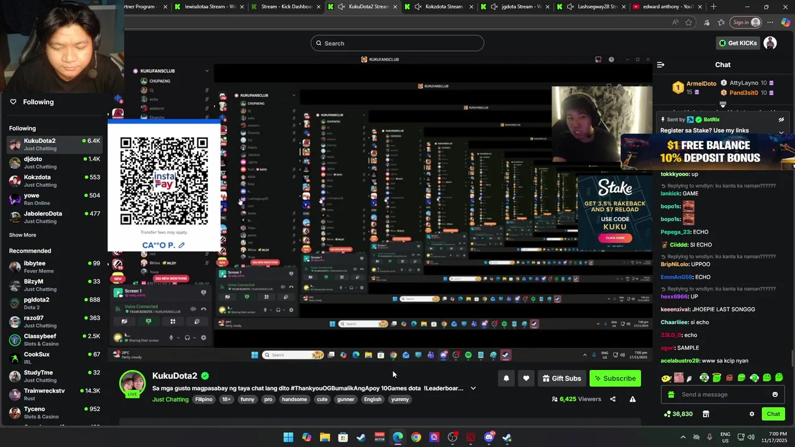The width and height of the screenshot is (795, 447).
Task: Open the Just Chatting category link
Action: tap(170, 399)
